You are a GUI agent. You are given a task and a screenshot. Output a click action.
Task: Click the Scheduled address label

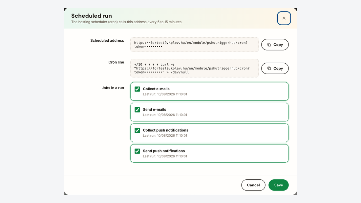pyautogui.click(x=107, y=41)
